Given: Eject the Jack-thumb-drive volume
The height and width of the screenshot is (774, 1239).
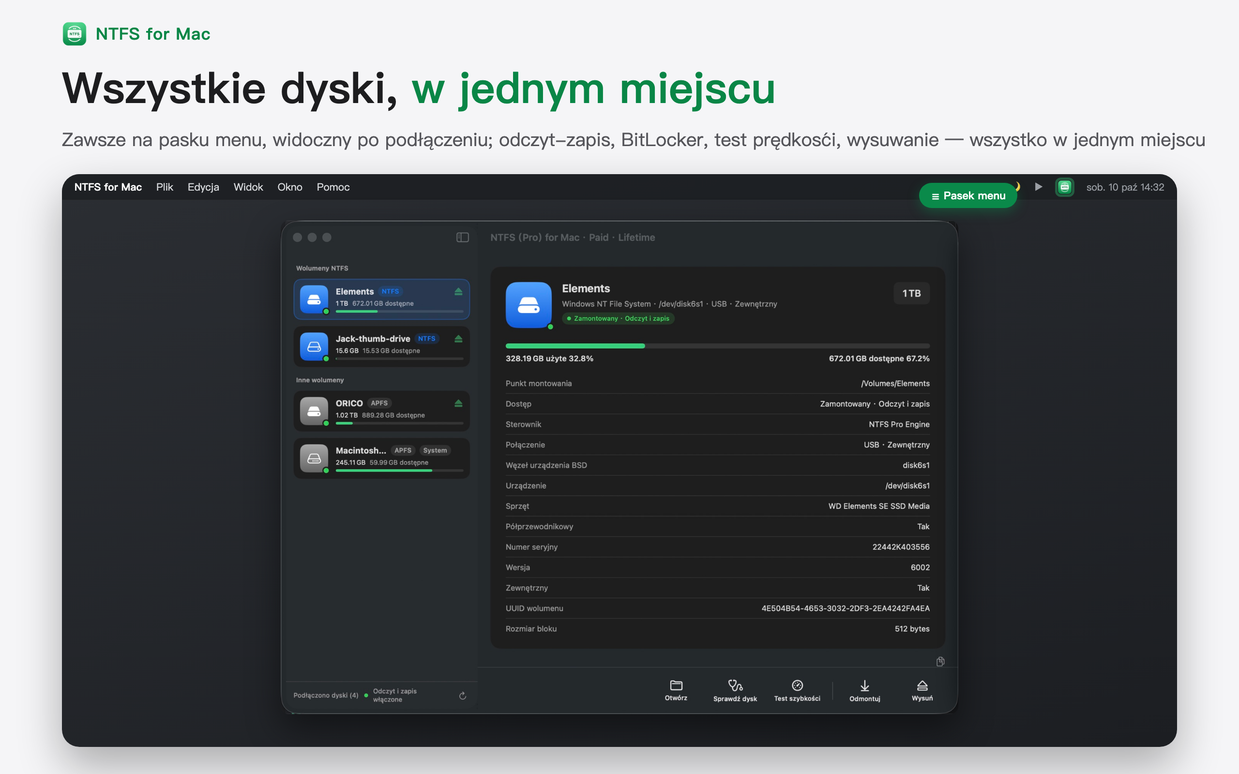Looking at the screenshot, I should coord(458,339).
